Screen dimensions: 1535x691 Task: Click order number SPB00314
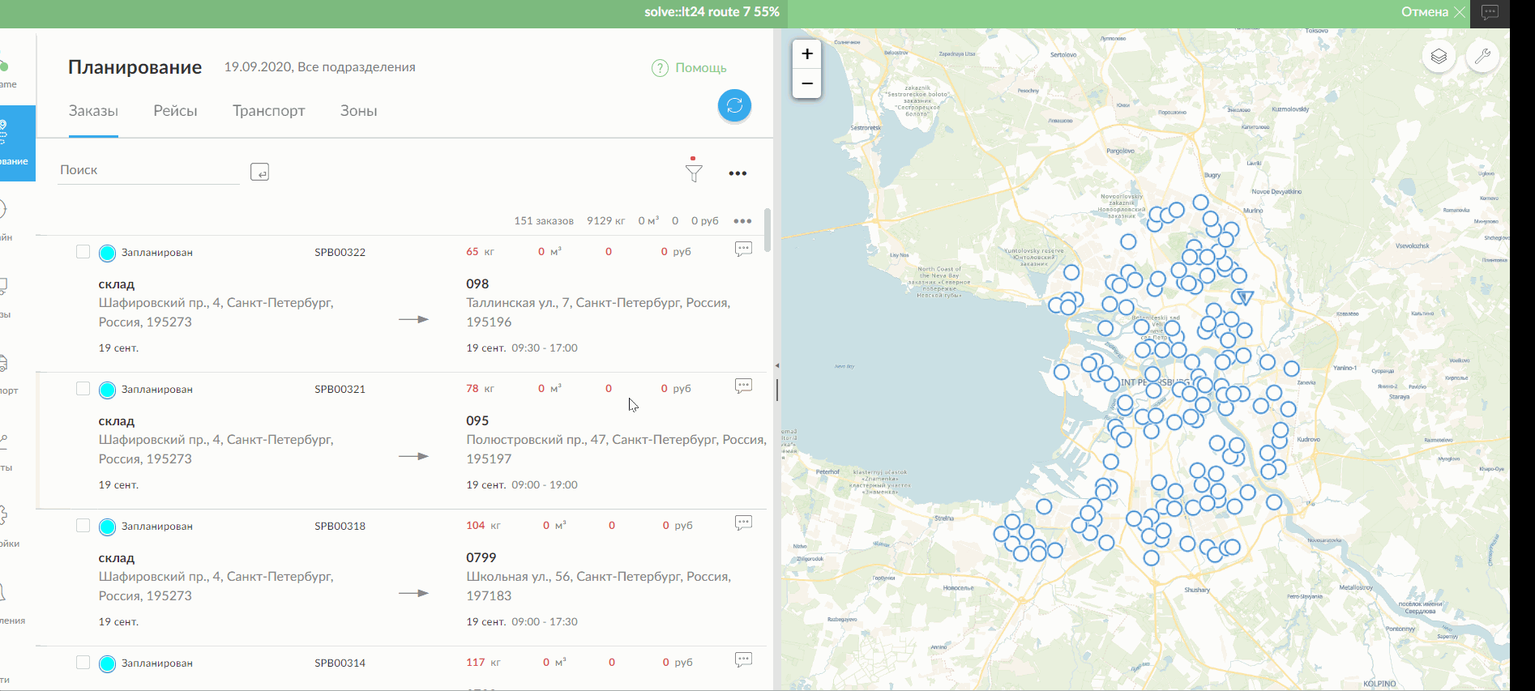(340, 663)
